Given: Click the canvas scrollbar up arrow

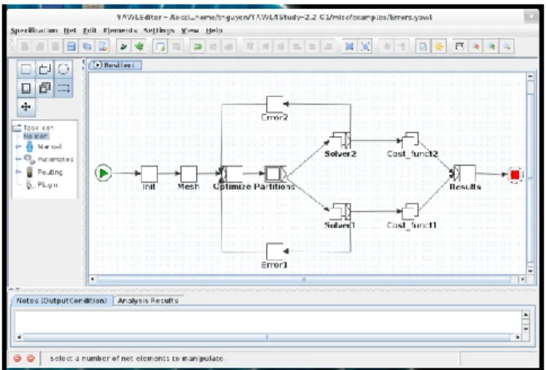Looking at the screenshot, I should 530,77.
